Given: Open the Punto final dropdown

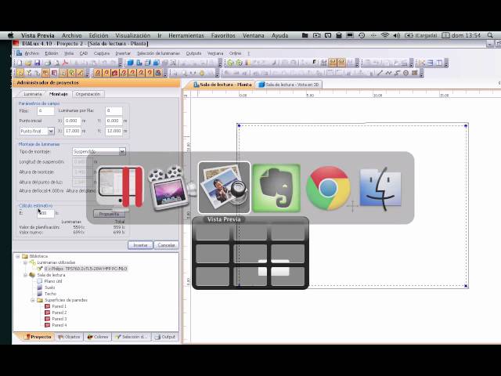Looking at the screenshot, I should [x=51, y=131].
